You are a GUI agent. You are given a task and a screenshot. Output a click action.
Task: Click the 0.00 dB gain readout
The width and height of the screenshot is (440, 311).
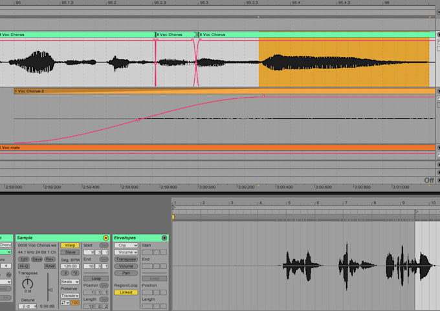tap(47, 306)
